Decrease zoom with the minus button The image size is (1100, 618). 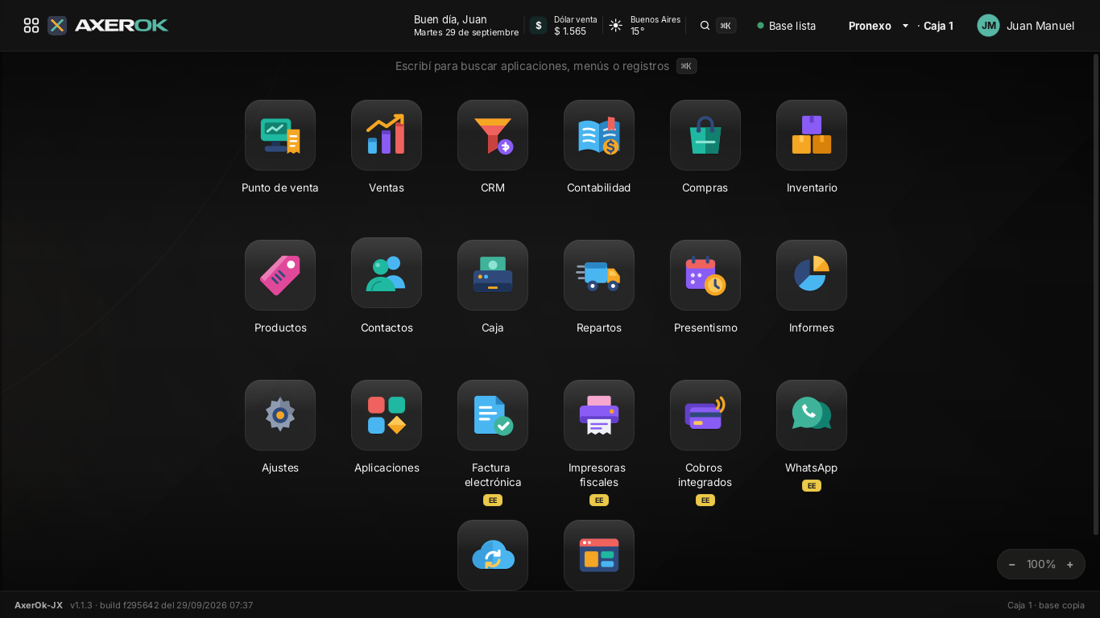click(x=1012, y=564)
